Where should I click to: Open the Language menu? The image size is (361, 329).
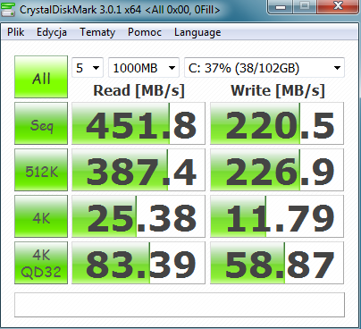click(197, 32)
